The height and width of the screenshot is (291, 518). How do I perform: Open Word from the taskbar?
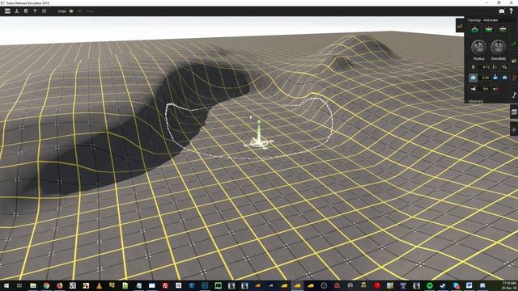[469, 285]
